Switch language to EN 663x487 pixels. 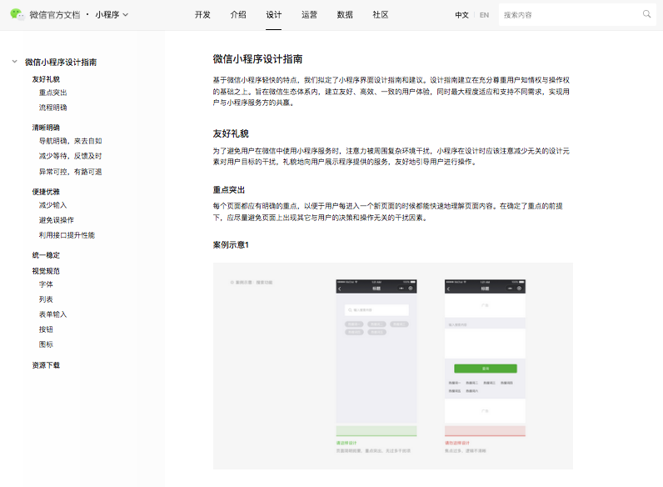[x=484, y=15]
